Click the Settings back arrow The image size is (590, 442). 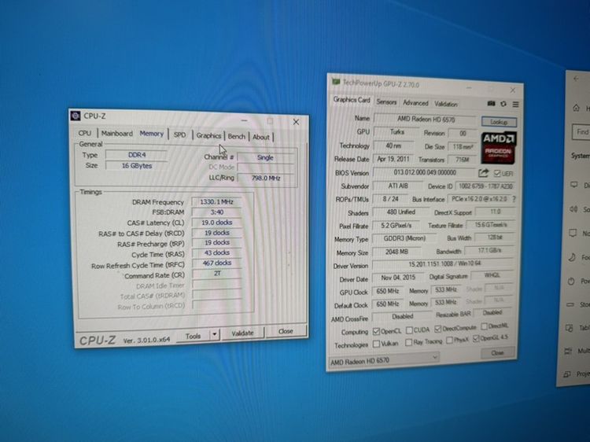(x=576, y=79)
